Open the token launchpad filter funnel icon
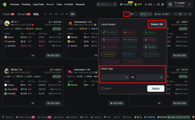Image resolution: width=195 pixels, height=120 pixels. coord(126,14)
